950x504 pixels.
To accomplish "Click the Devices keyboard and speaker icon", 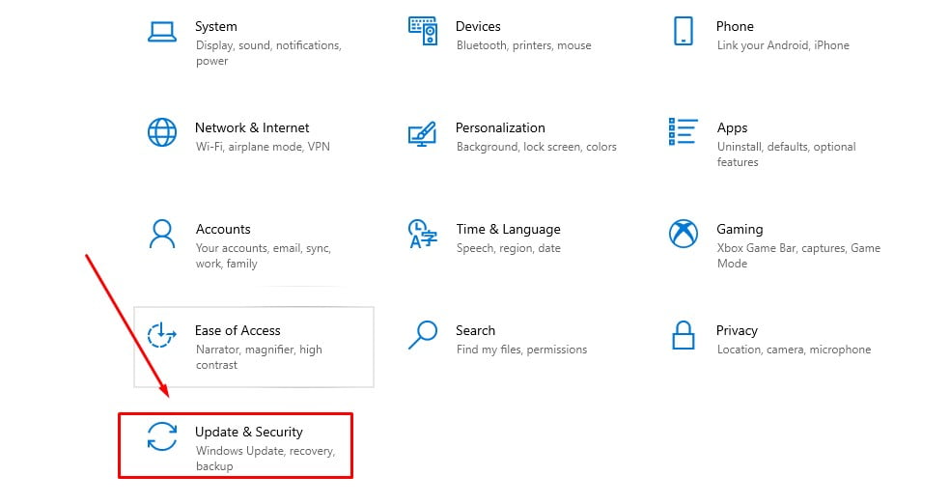I will point(423,31).
